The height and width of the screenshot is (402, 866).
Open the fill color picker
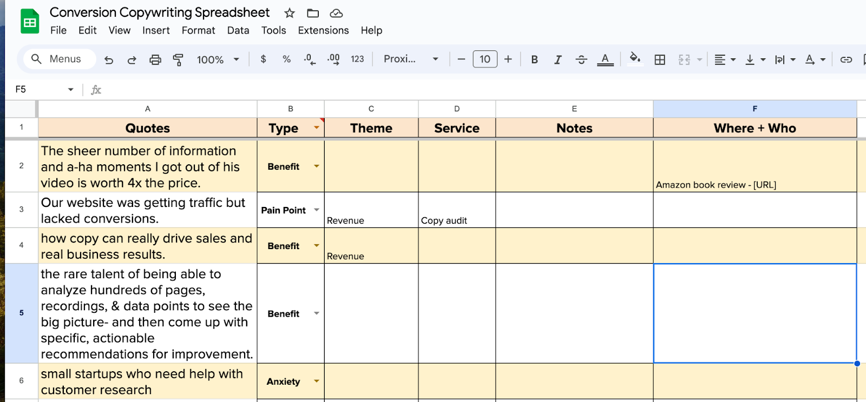coord(635,58)
